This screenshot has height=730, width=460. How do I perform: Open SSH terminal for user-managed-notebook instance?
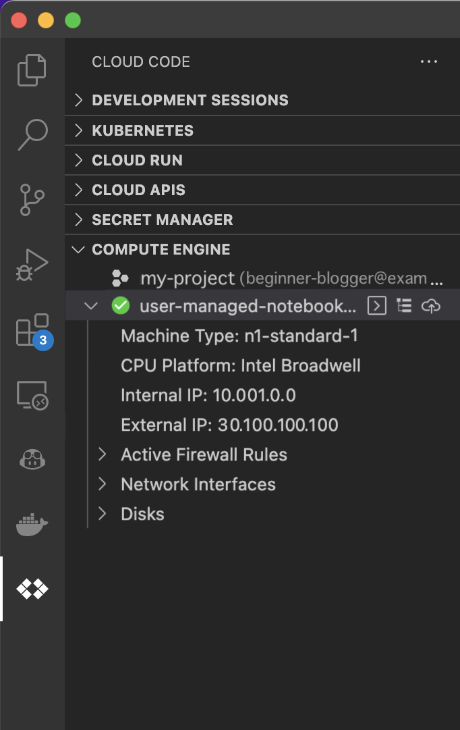pos(377,306)
